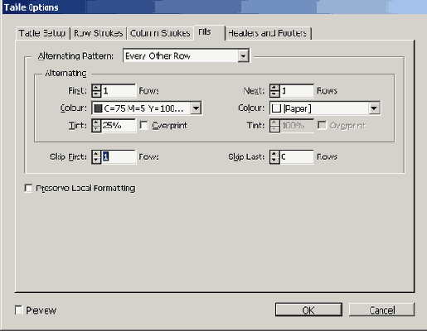Confirm with the OK button
Image resolution: width=427 pixels, height=331 pixels.
[308, 310]
